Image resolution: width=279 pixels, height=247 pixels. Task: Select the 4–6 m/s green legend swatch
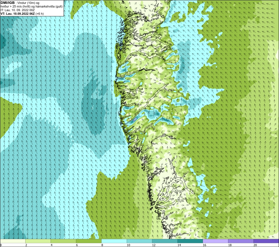tap(63, 241)
